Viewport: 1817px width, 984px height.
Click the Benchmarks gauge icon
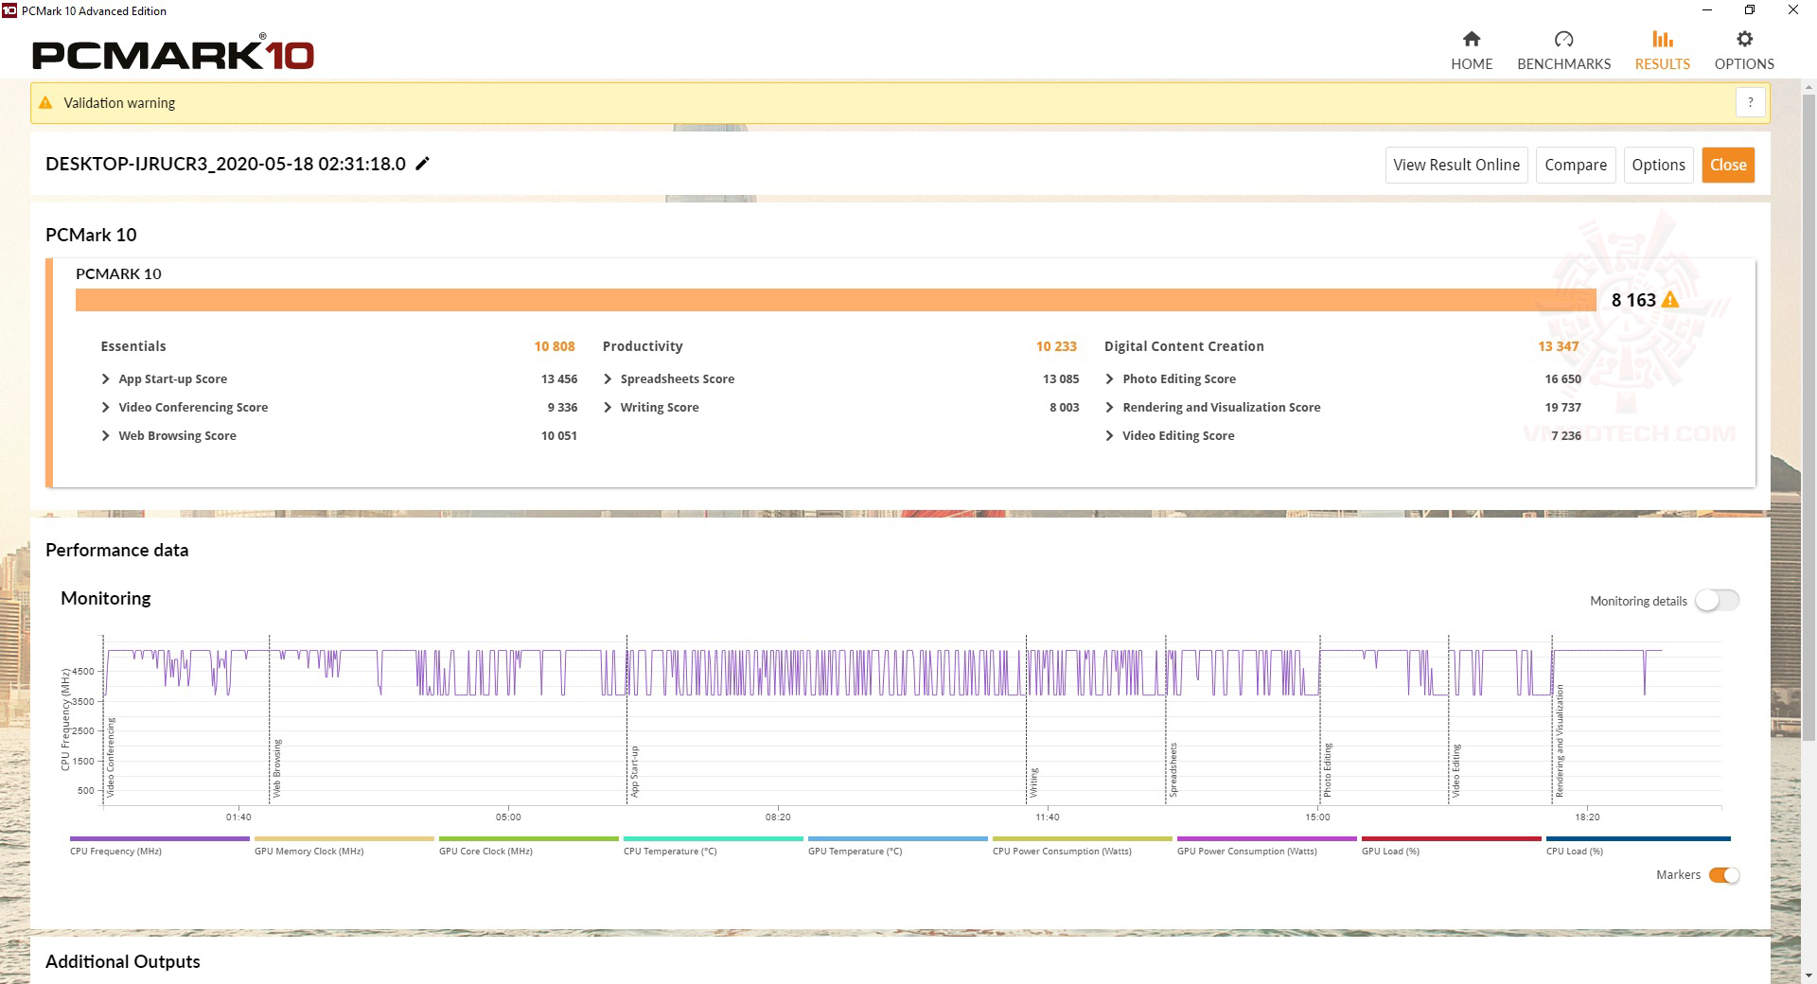click(x=1563, y=39)
